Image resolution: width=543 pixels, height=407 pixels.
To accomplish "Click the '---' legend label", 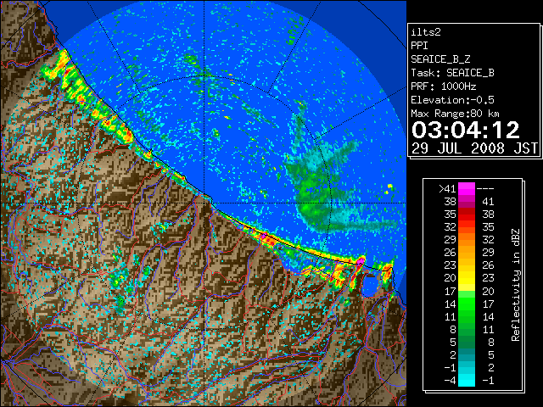I will coord(485,189).
